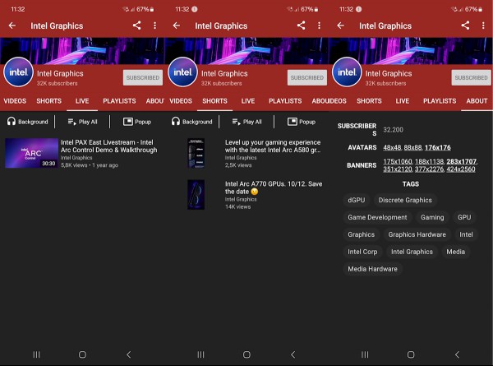The width and height of the screenshot is (493, 366).
Task: Open Popup player on Shorts tab screen
Action: click(302, 122)
